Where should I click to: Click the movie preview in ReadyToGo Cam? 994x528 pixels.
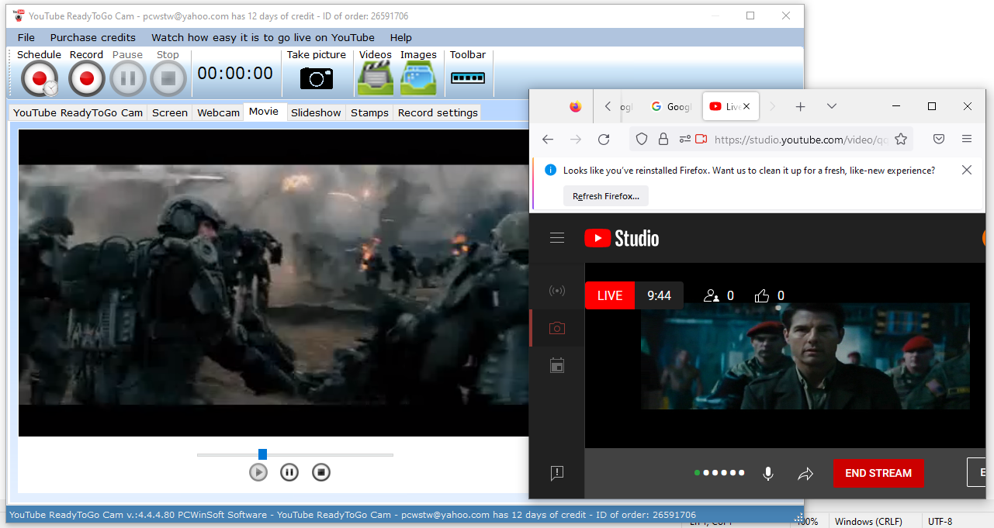point(273,283)
